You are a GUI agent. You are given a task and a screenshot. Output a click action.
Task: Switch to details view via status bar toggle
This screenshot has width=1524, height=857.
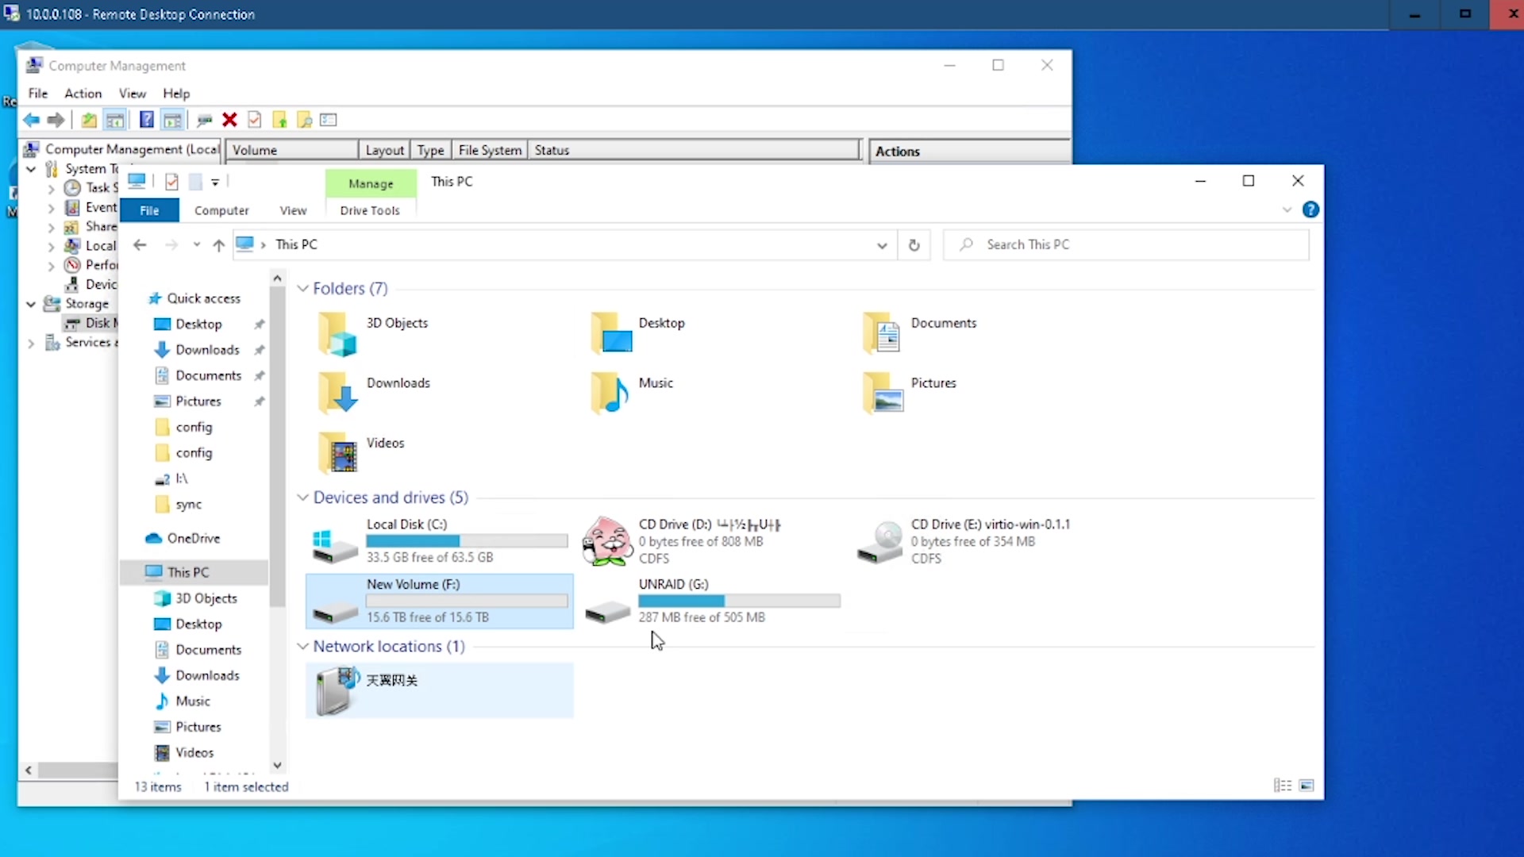pos(1282,785)
